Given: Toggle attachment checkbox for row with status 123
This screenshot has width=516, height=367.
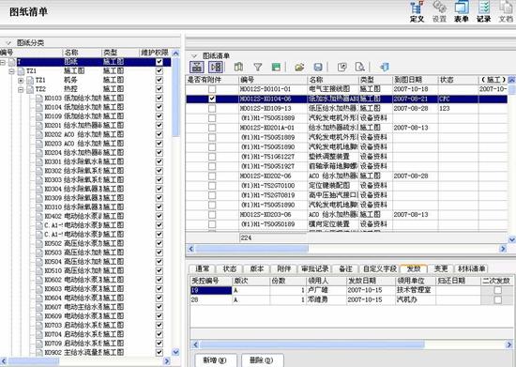Looking at the screenshot, I should [212, 108].
